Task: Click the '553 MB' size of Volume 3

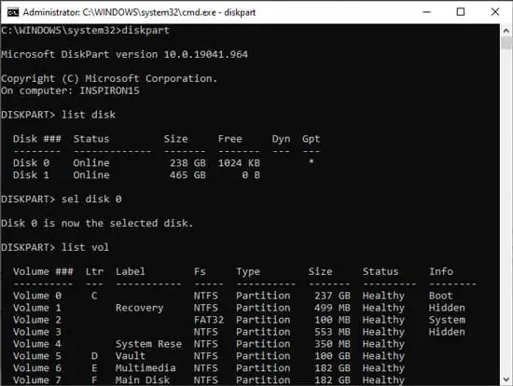Action: point(332,332)
